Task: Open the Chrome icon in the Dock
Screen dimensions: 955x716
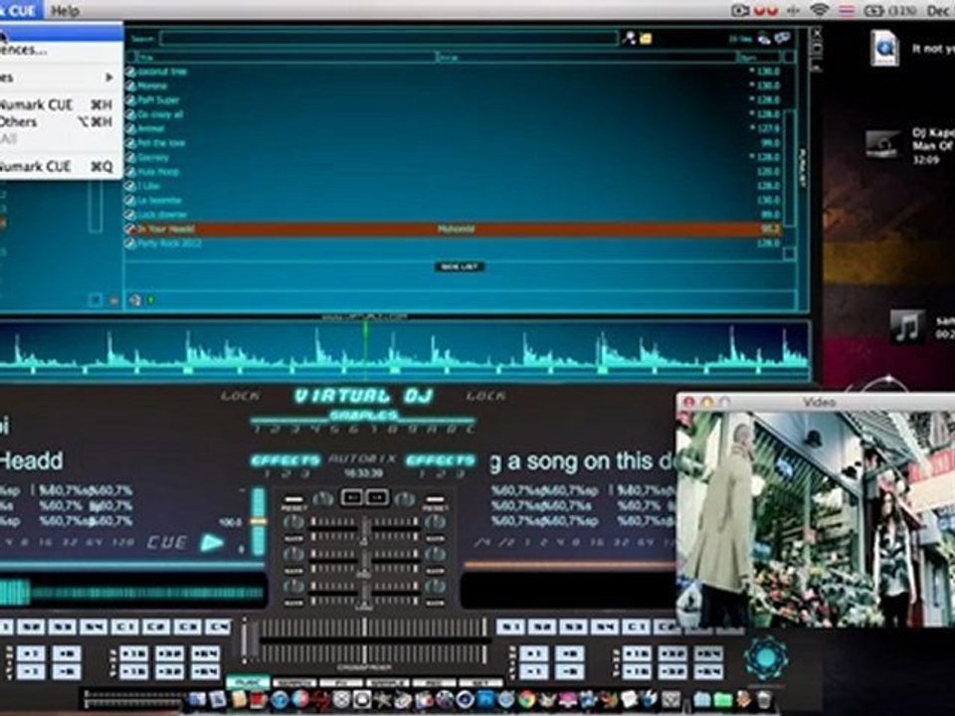Action: point(526,700)
